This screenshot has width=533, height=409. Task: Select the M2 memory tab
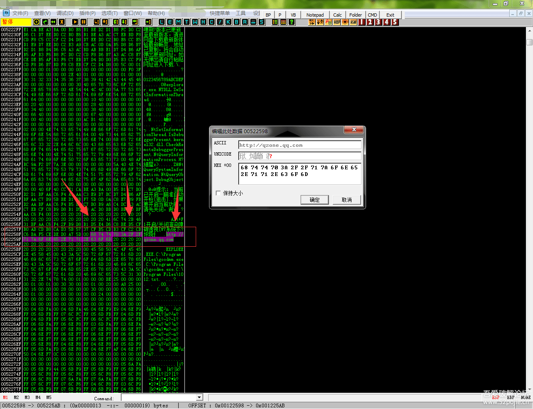16,398
